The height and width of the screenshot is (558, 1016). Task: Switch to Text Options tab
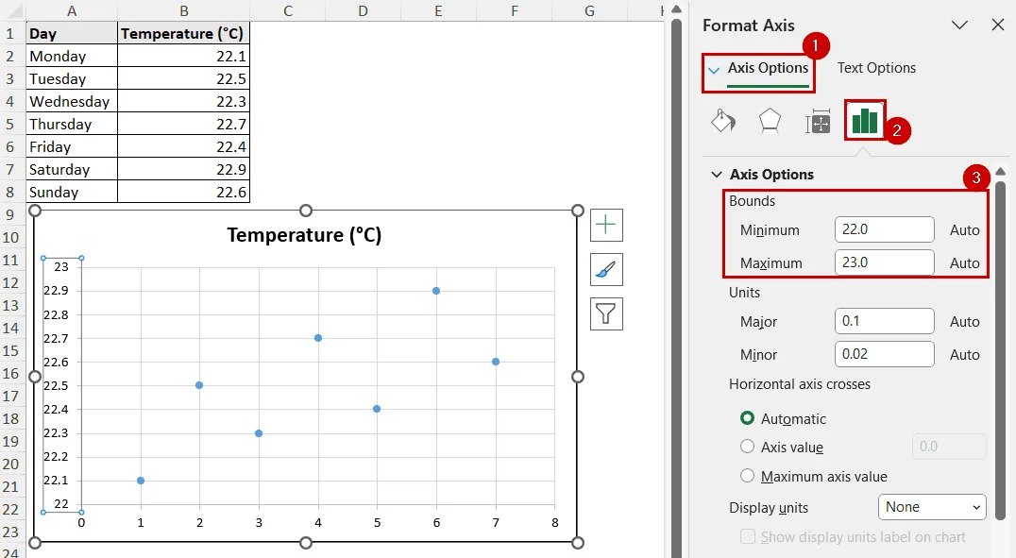(876, 68)
